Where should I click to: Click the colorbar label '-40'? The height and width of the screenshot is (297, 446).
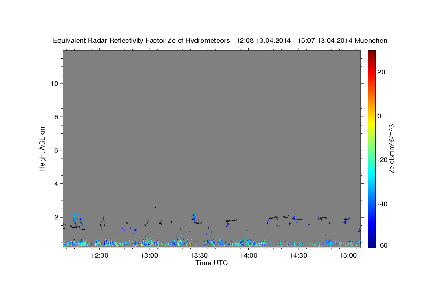coord(382,204)
